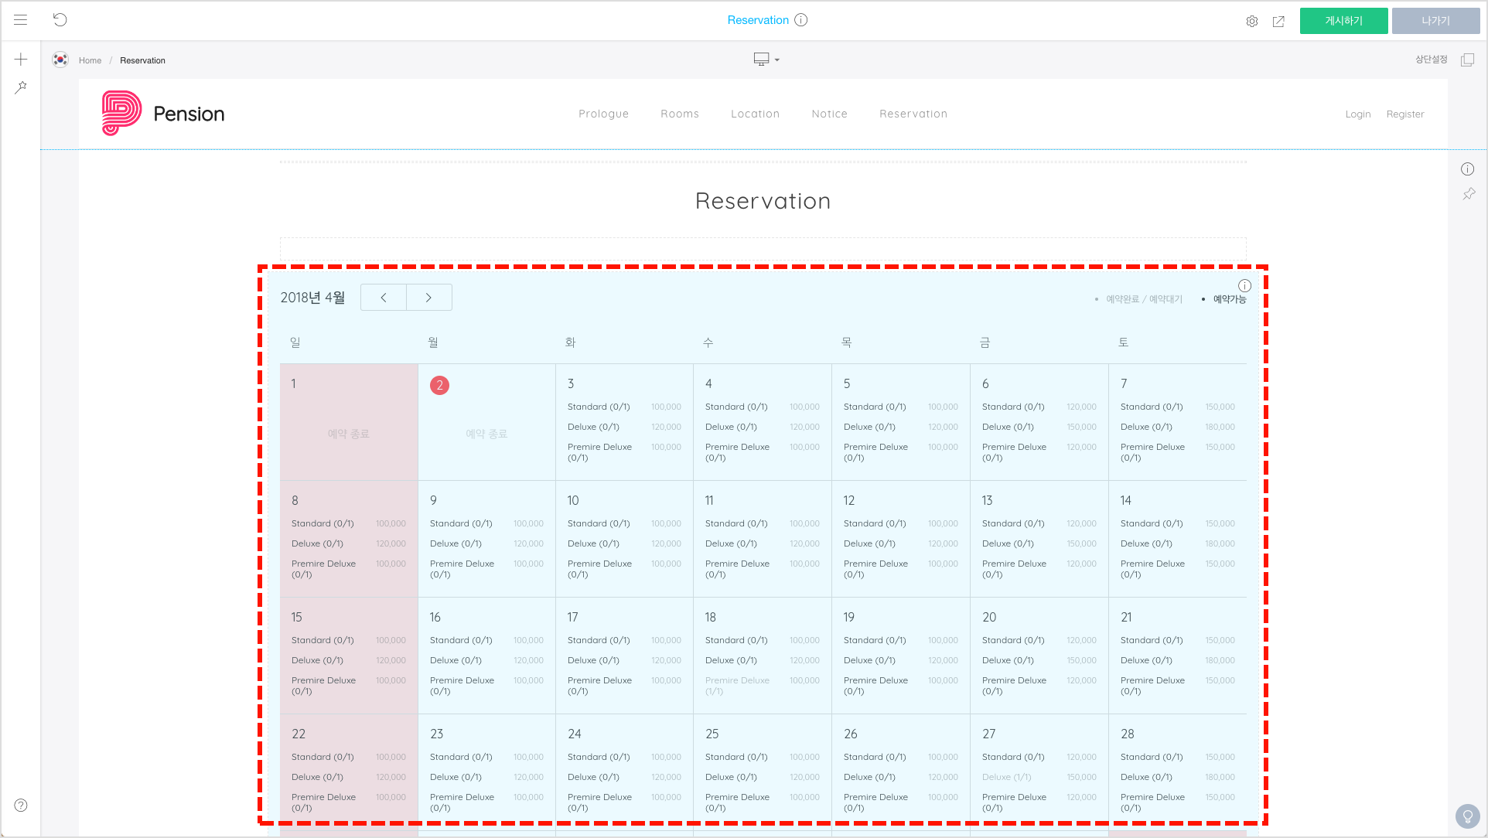This screenshot has height=838, width=1488.
Task: Select the date 2 red circle
Action: 439,385
